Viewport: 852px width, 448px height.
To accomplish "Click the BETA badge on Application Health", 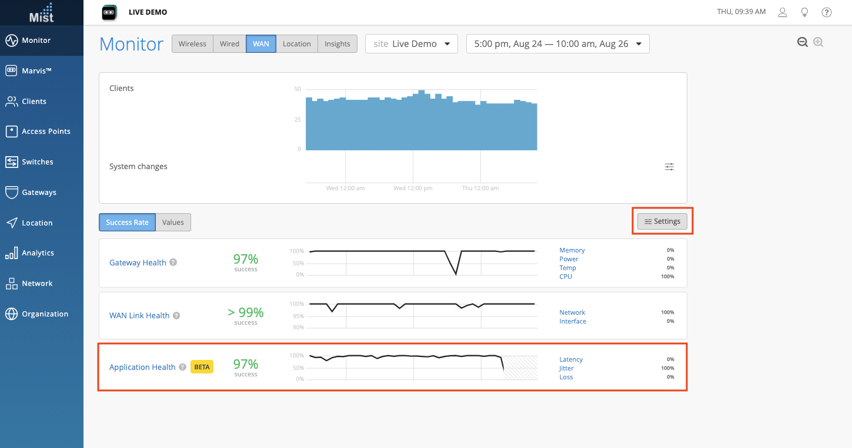I will [x=202, y=367].
